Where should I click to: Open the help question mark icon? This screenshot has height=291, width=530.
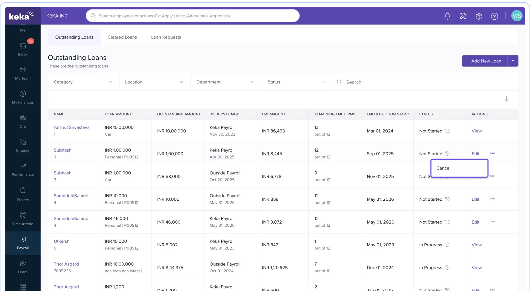[x=494, y=16]
